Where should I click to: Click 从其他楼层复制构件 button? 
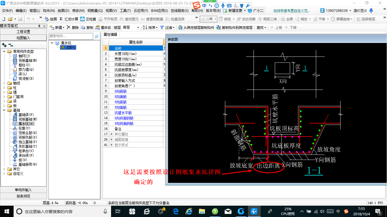(196, 27)
